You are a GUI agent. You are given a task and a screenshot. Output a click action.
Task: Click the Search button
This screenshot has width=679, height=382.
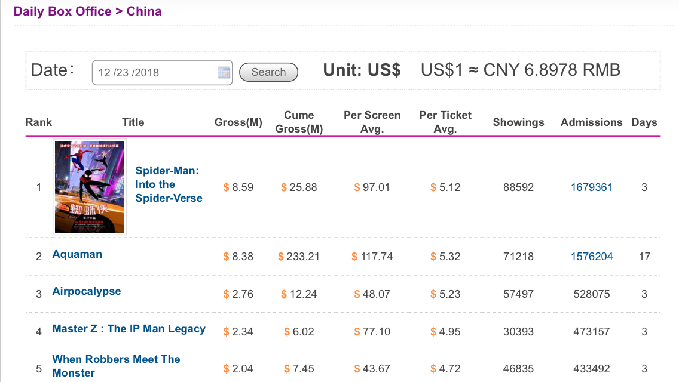pos(268,72)
